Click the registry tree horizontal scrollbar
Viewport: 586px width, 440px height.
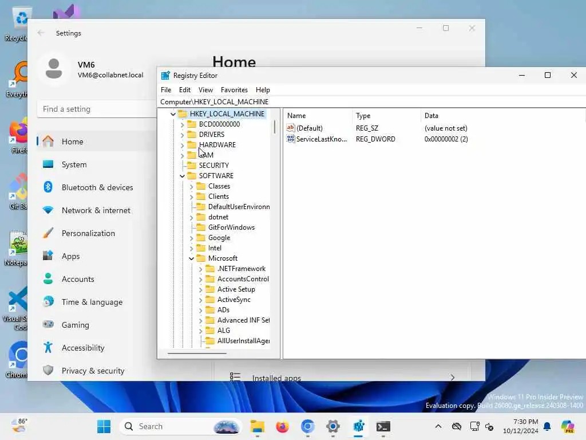[x=197, y=353]
